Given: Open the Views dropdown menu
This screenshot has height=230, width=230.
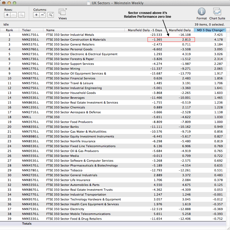Looking at the screenshot, I should [63, 13].
